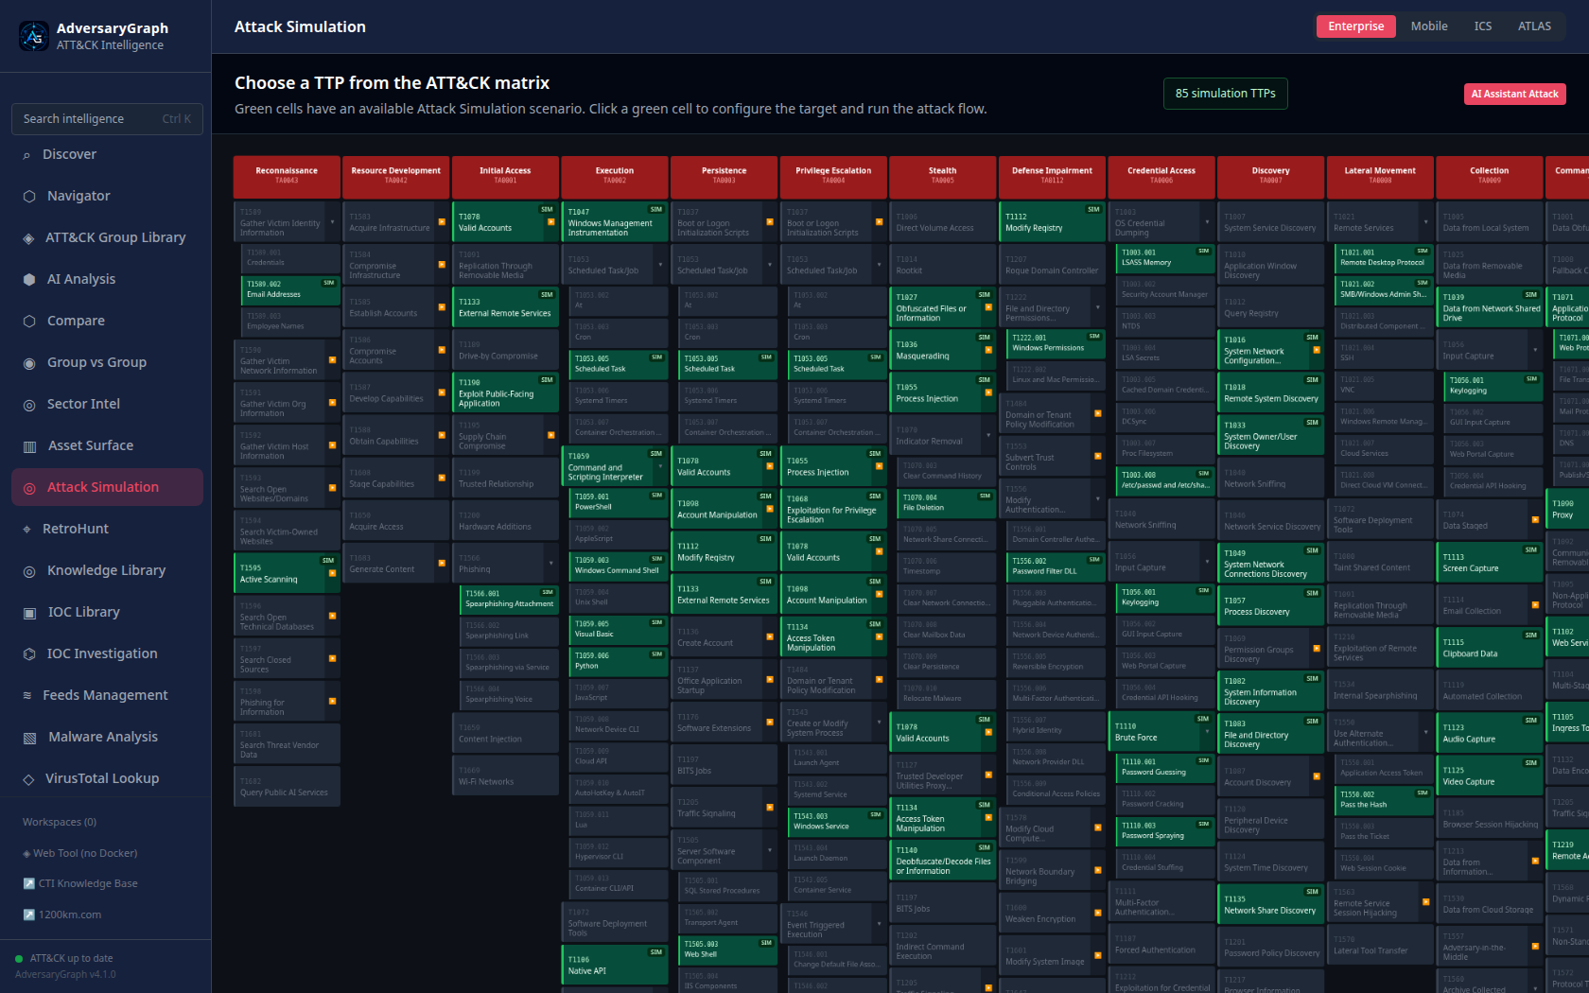Toggle T1056 Input Capture arrow under Collection
Viewport: 1589px width, 993px height.
tap(1534, 351)
